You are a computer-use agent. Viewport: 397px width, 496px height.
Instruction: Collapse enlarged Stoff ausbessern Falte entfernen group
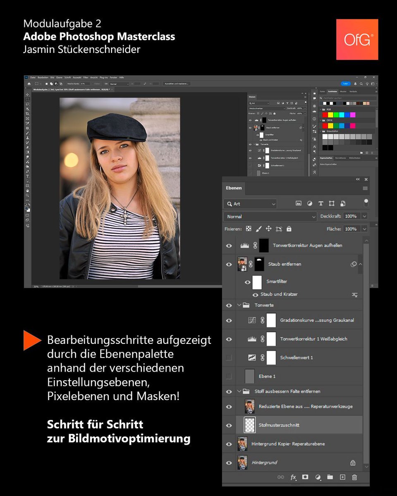(x=239, y=391)
